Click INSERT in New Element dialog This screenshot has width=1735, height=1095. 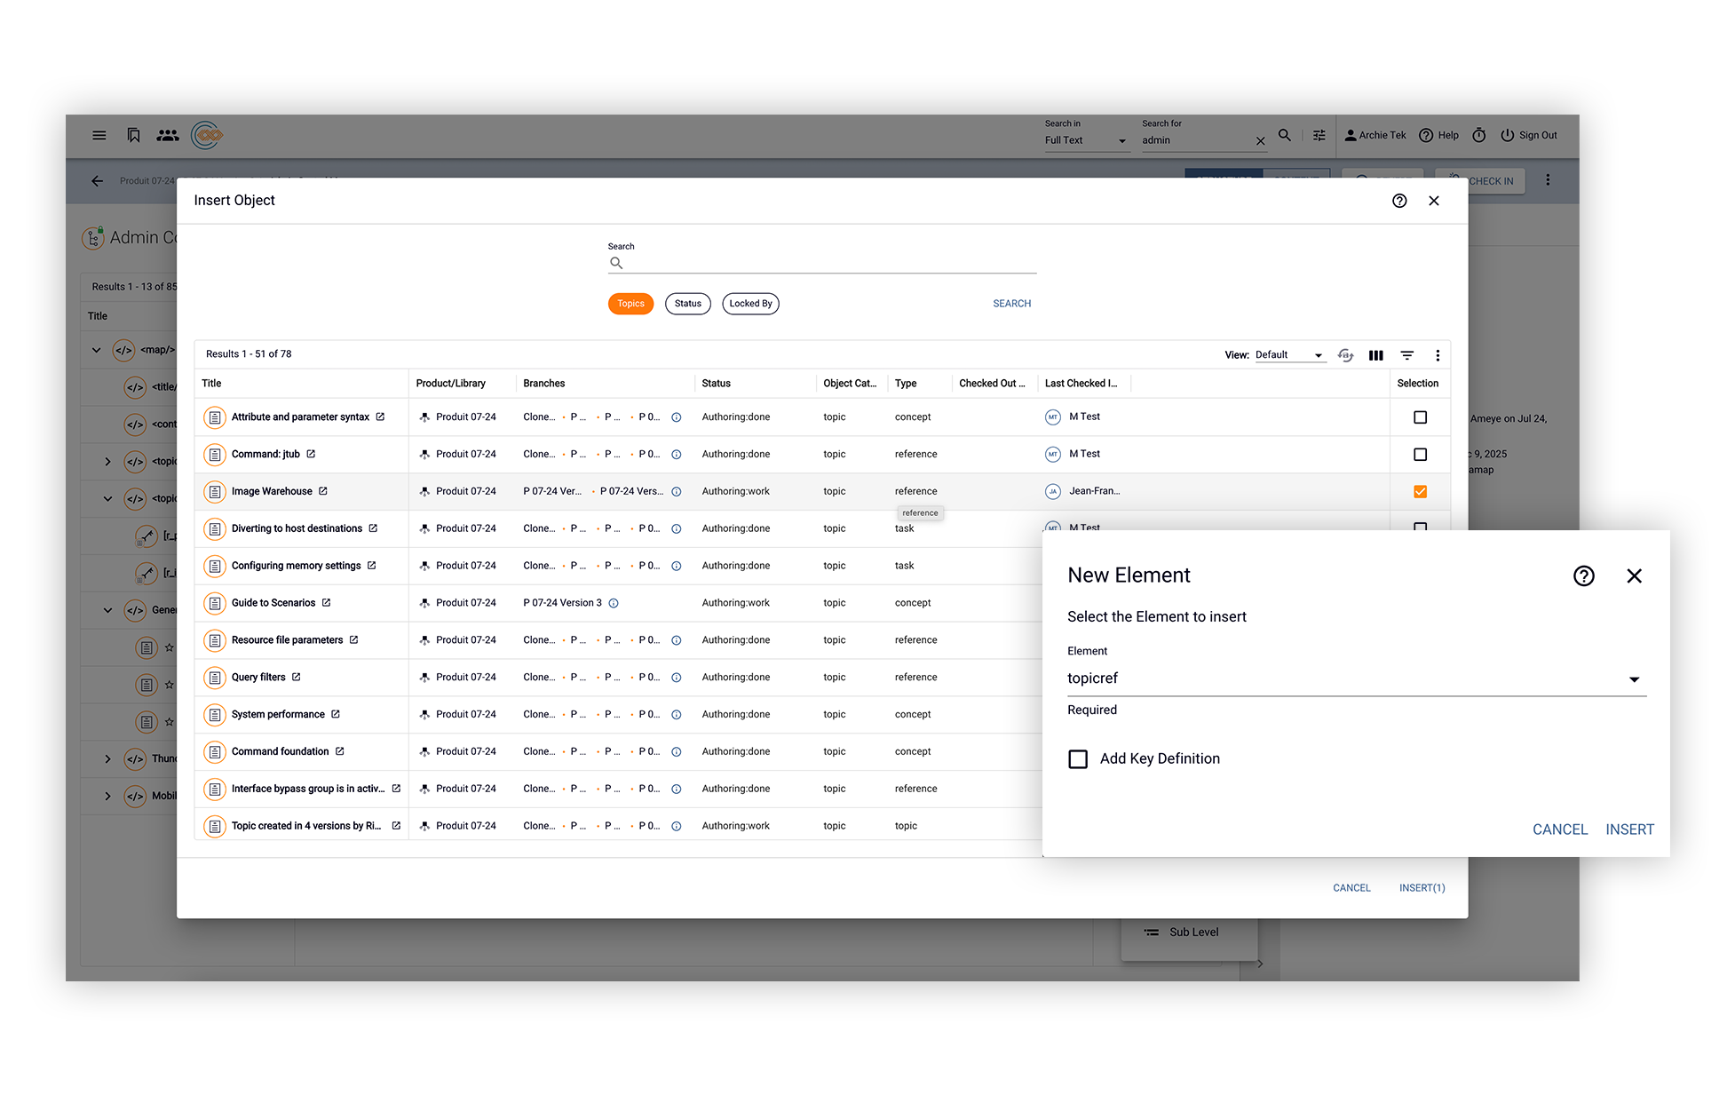1629,829
